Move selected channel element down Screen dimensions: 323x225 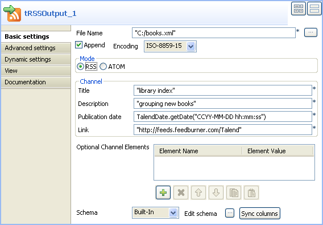(216, 193)
